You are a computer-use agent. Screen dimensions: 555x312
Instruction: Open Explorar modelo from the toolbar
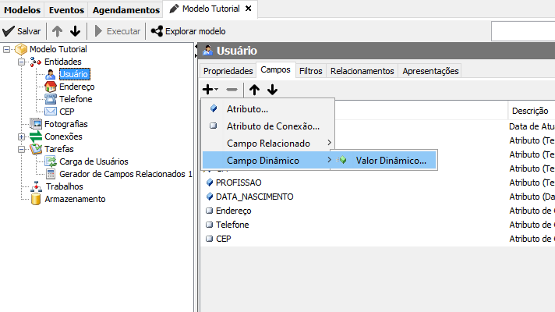click(x=188, y=31)
